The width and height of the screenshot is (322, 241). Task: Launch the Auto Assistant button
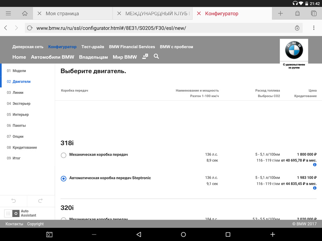(16, 214)
